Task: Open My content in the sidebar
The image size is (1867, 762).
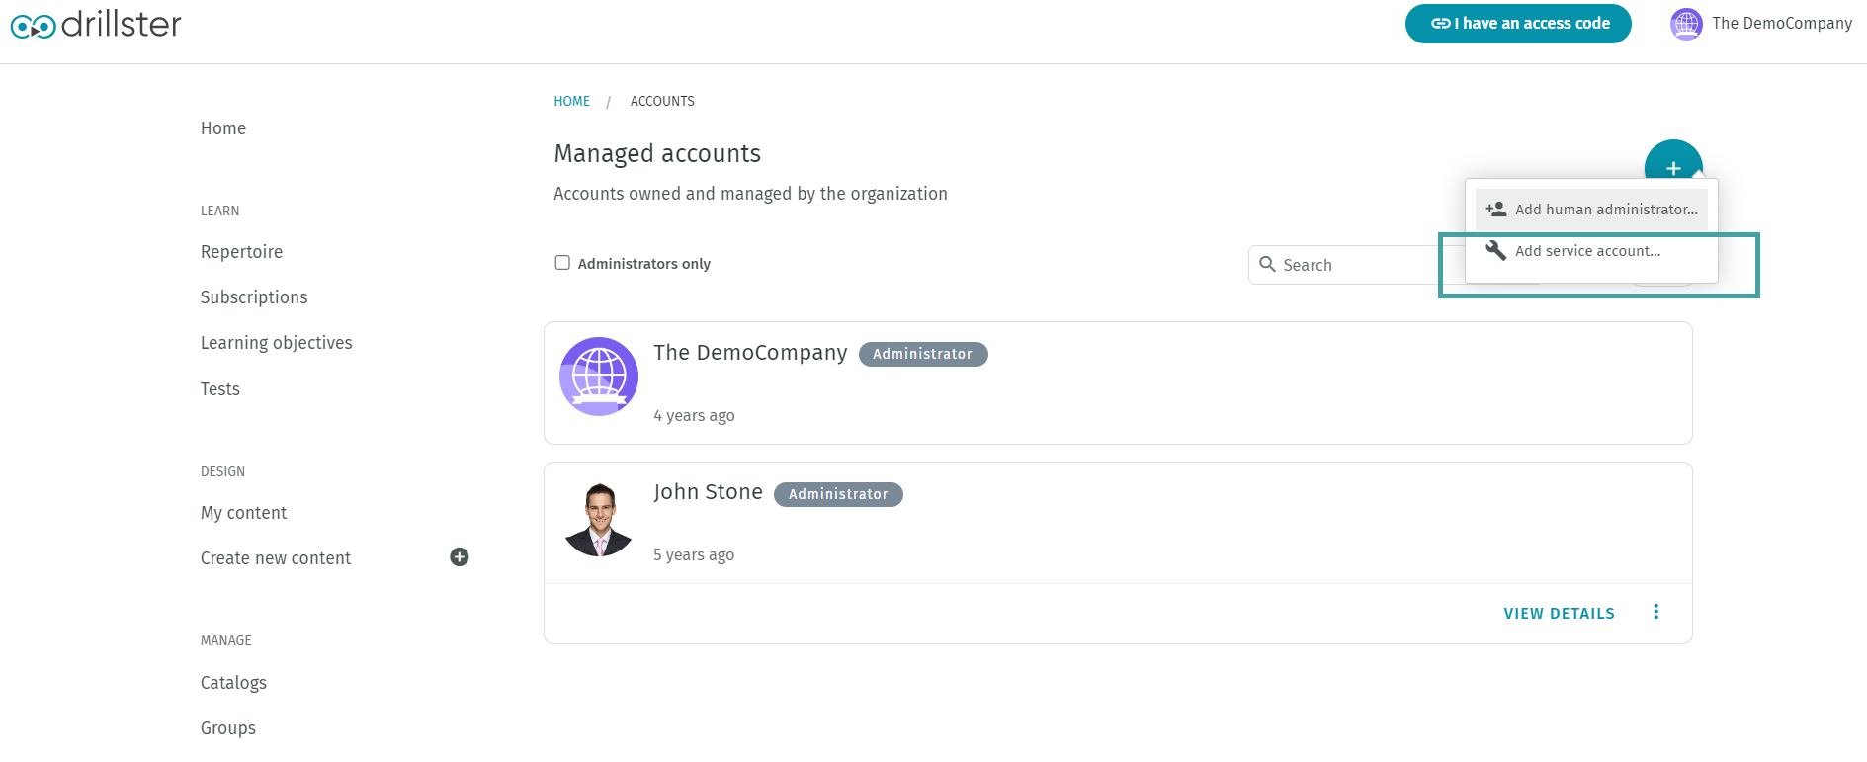Action: pyautogui.click(x=243, y=513)
